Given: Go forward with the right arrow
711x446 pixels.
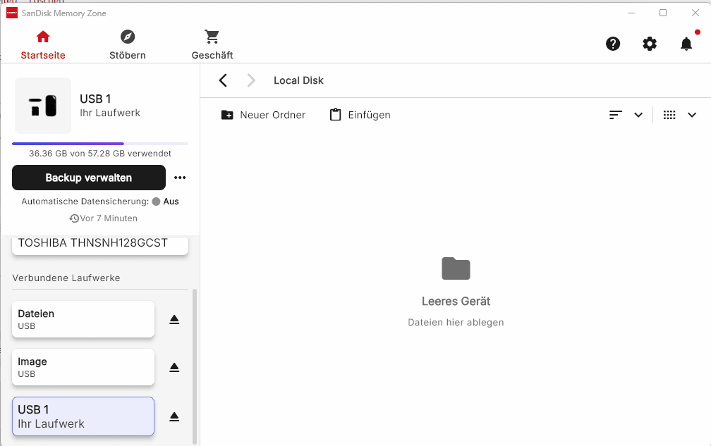Looking at the screenshot, I should (x=251, y=80).
